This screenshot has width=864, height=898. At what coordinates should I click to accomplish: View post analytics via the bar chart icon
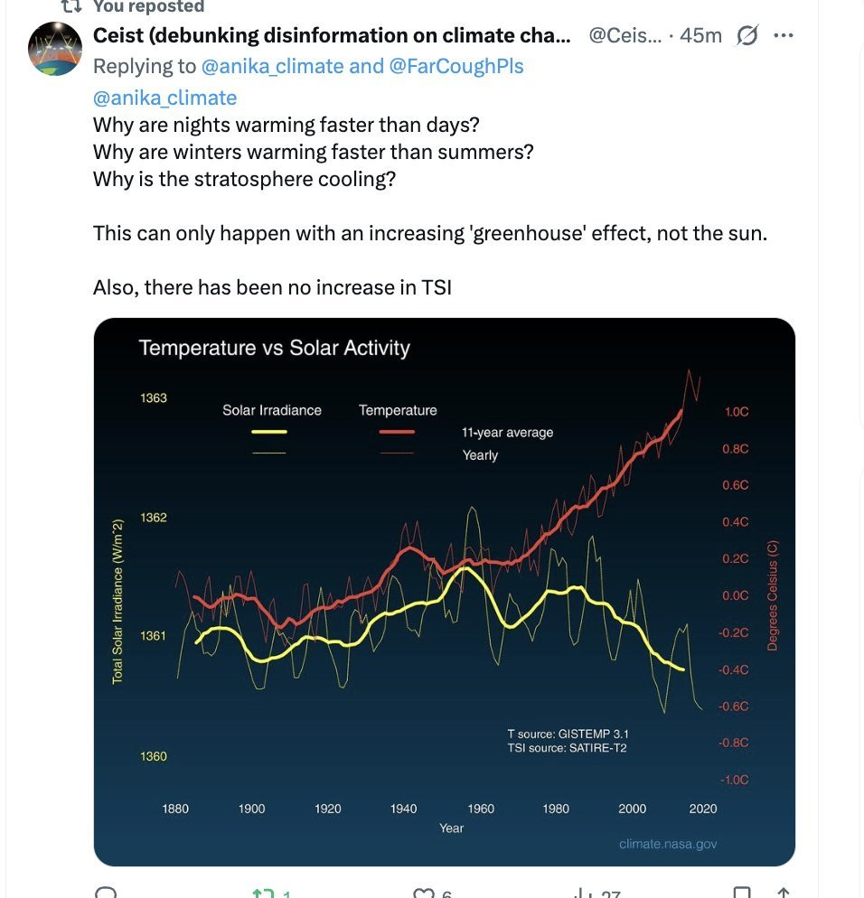point(583,893)
